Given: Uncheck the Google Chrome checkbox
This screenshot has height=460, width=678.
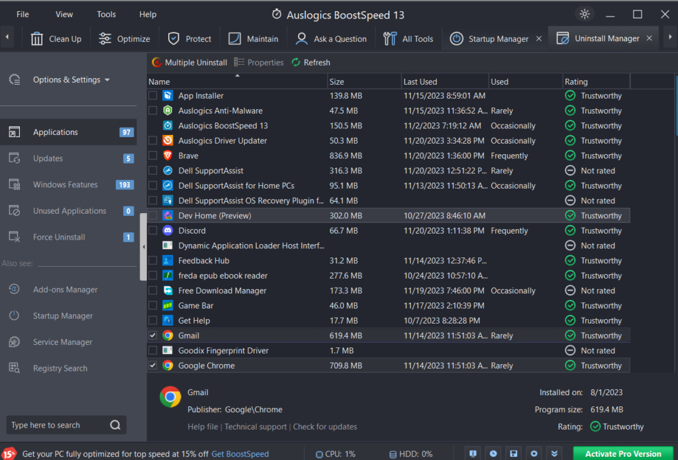Looking at the screenshot, I should [153, 365].
